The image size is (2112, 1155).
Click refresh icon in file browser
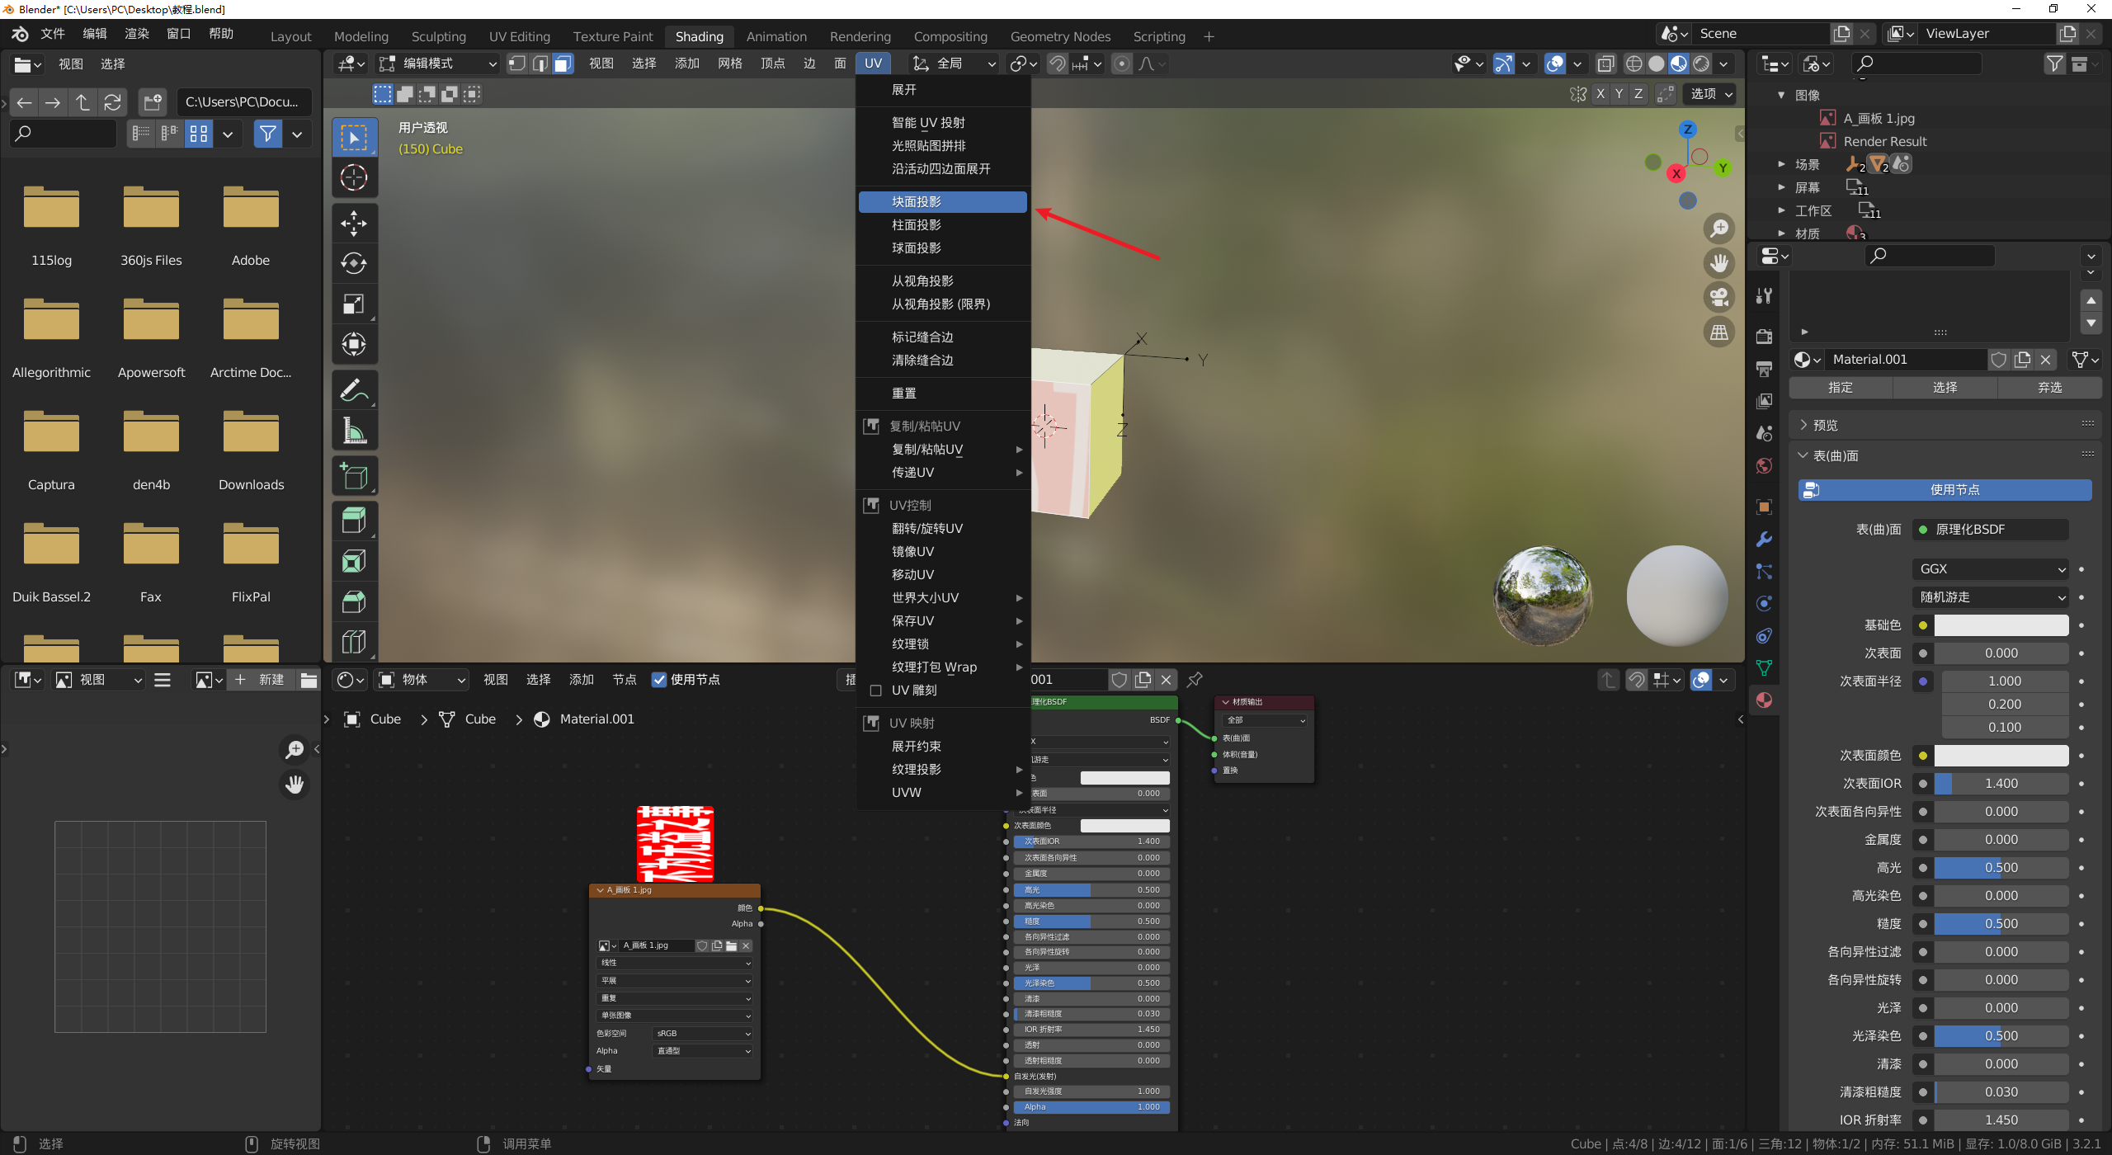click(112, 101)
